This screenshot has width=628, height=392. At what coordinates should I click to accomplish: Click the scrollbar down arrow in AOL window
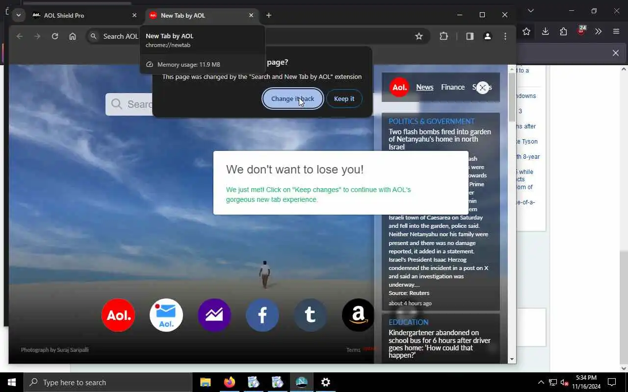[512, 359]
